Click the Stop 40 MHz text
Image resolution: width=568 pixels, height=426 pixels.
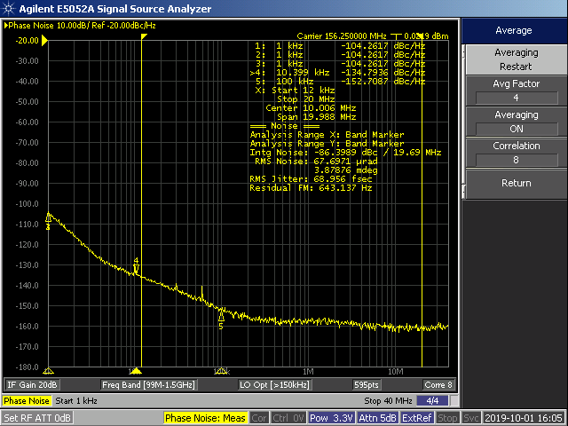pos(388,401)
